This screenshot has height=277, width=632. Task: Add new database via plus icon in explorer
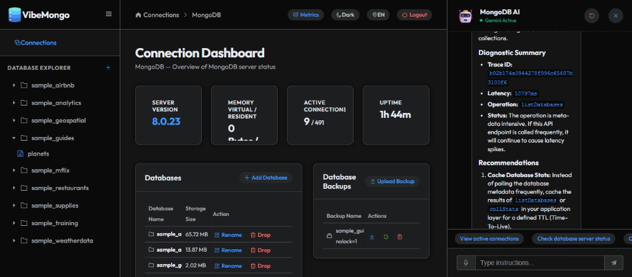pos(108,68)
